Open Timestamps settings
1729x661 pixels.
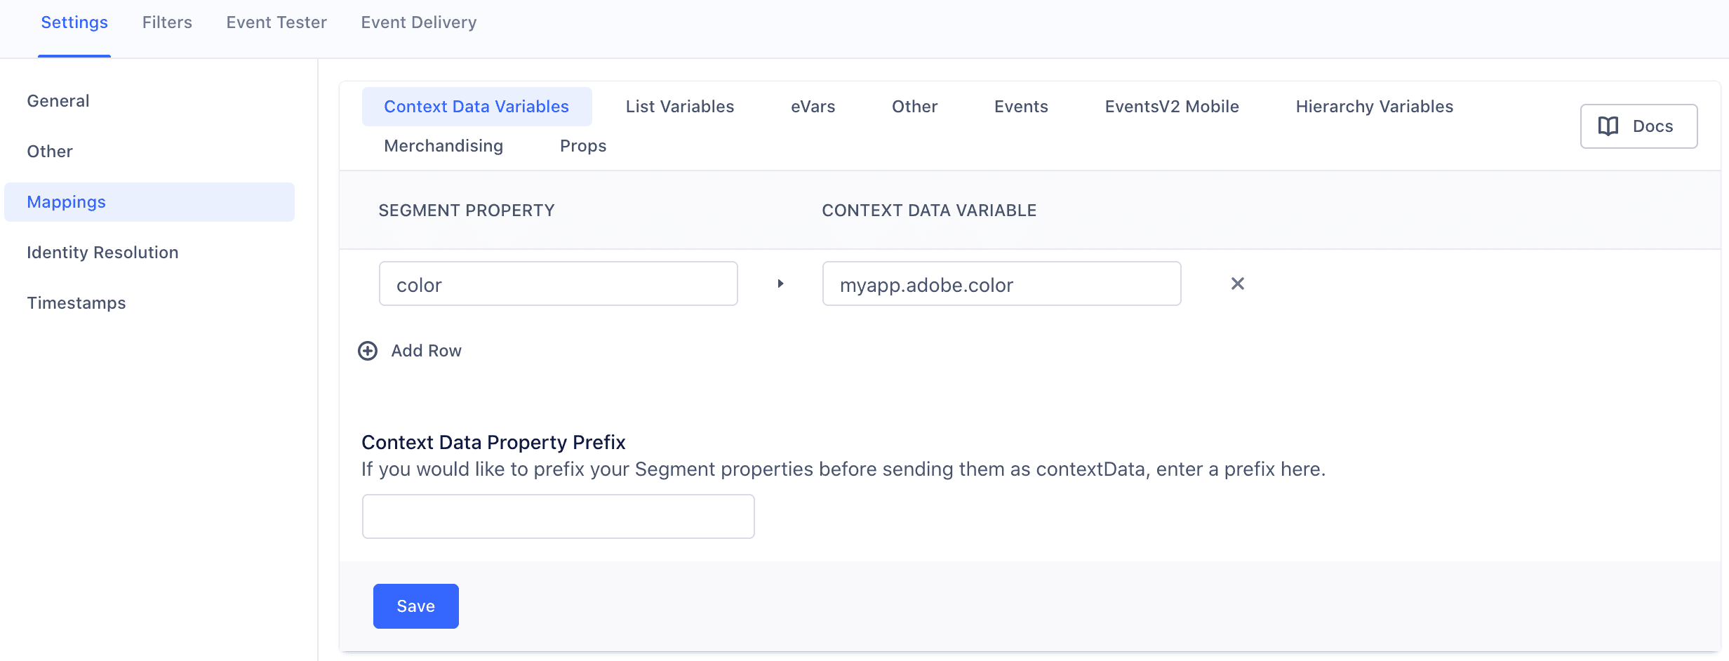tap(76, 302)
